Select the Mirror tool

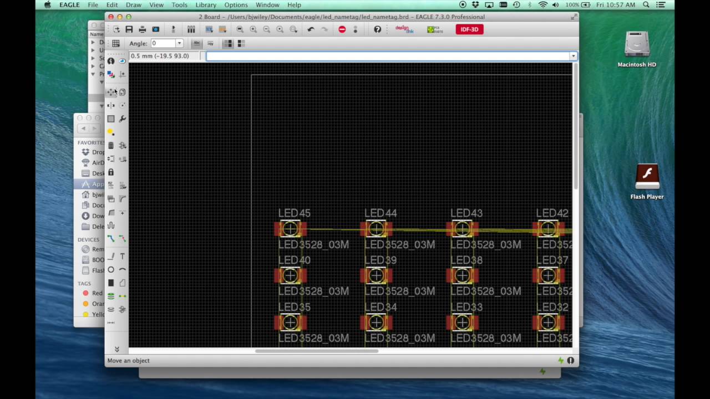[111, 105]
